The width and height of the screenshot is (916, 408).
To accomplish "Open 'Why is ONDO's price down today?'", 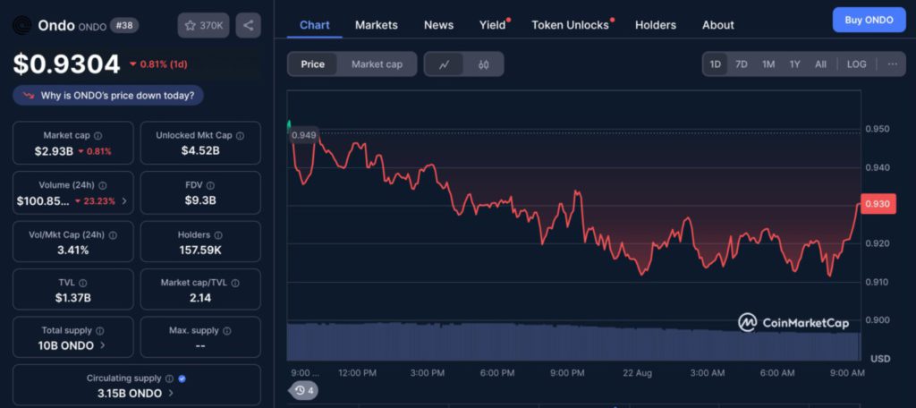I will [109, 95].
